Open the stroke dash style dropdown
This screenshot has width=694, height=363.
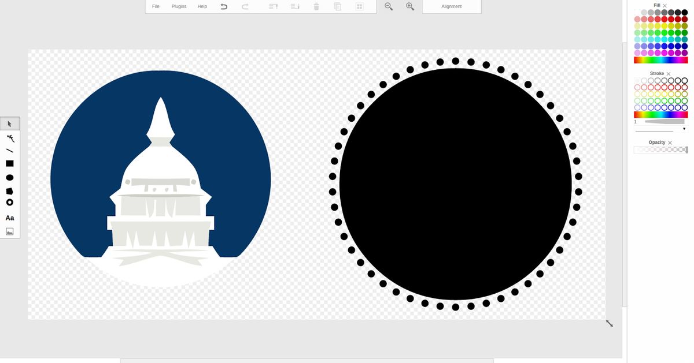click(x=684, y=129)
